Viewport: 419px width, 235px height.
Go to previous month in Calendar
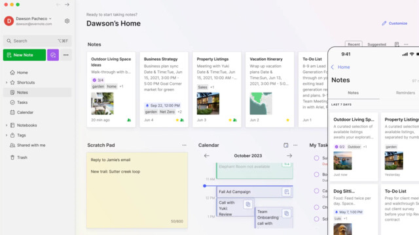tap(207, 155)
